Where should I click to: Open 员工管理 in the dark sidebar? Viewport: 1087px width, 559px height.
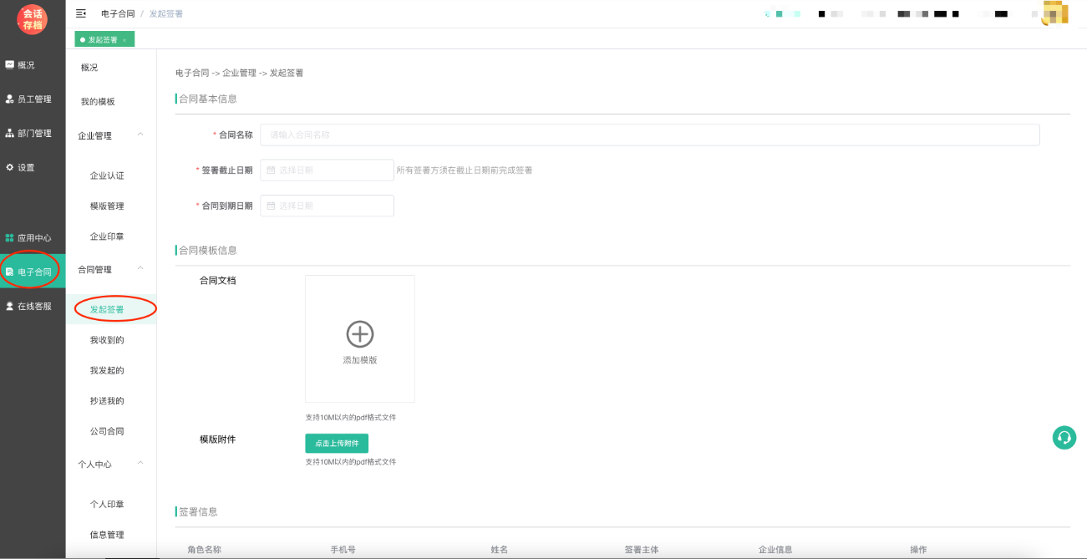(32, 99)
